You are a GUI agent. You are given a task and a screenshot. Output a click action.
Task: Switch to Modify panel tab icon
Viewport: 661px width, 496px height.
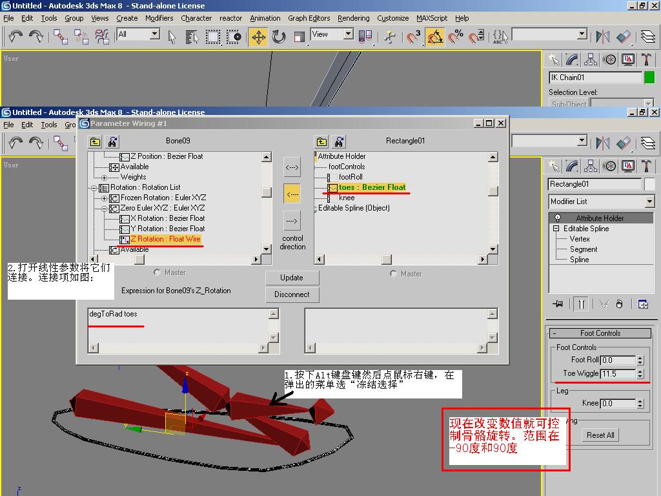[572, 59]
